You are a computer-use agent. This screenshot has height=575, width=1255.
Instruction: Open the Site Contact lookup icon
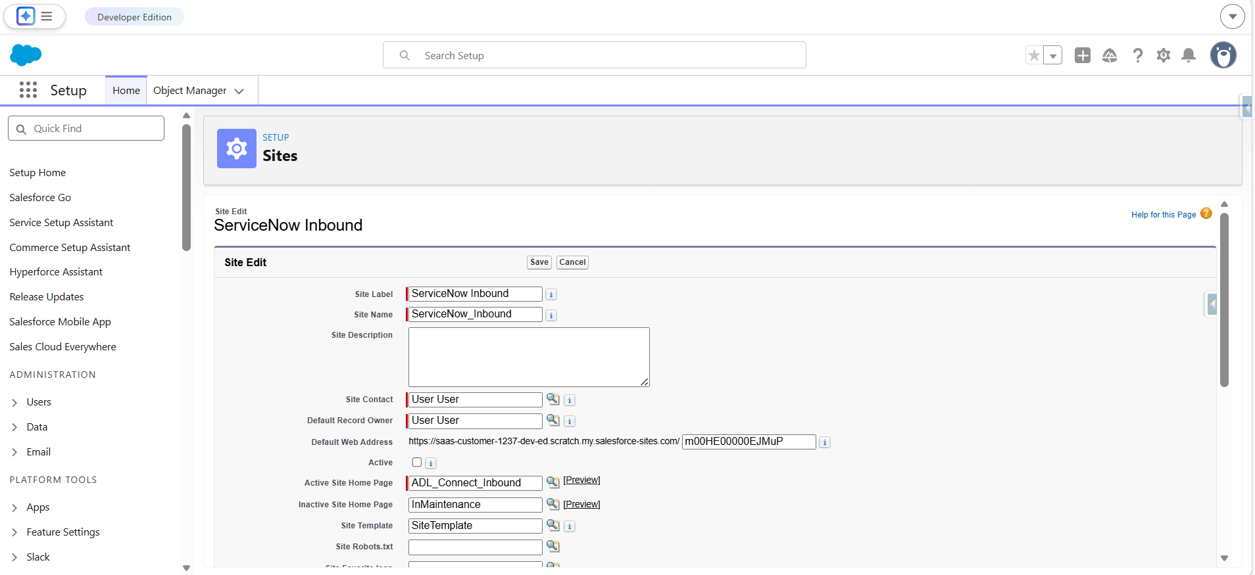point(553,399)
